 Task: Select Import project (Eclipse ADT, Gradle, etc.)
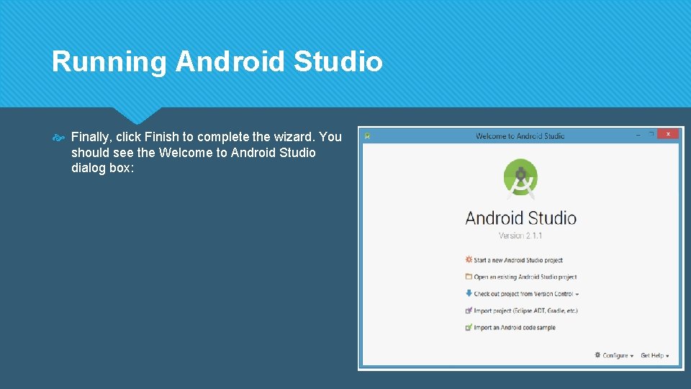[x=525, y=310]
